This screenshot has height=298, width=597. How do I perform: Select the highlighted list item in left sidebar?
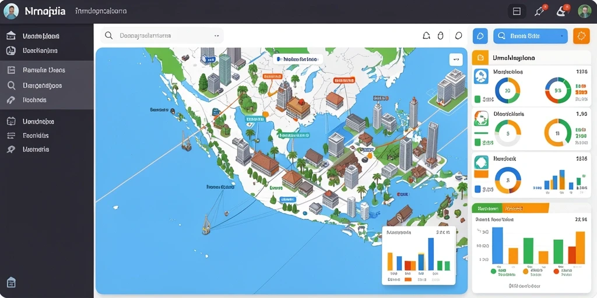(x=47, y=70)
